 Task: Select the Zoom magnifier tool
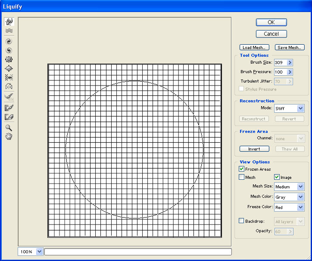9,128
